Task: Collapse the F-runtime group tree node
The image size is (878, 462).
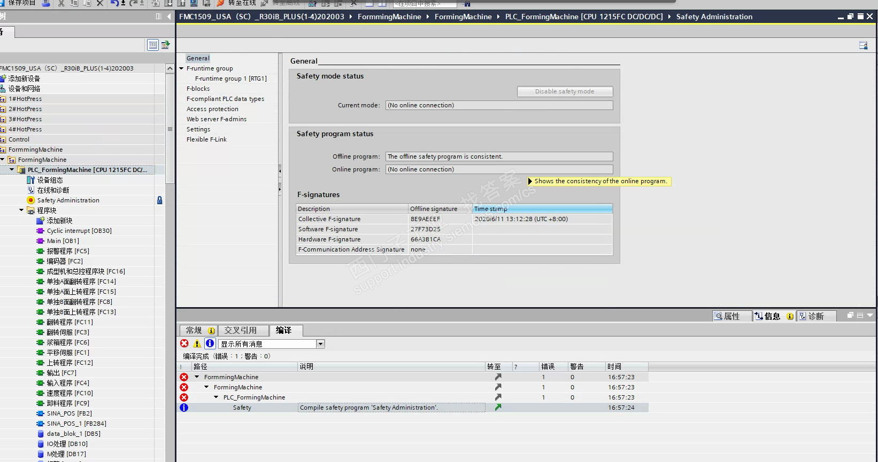Action: click(x=181, y=68)
